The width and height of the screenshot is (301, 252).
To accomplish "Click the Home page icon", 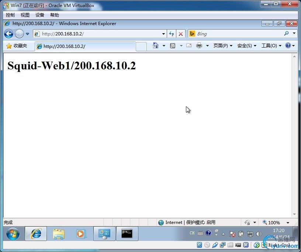I will tap(156, 45).
